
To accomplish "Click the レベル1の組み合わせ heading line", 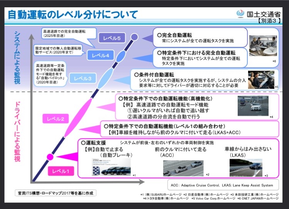I will tap(165, 126).
